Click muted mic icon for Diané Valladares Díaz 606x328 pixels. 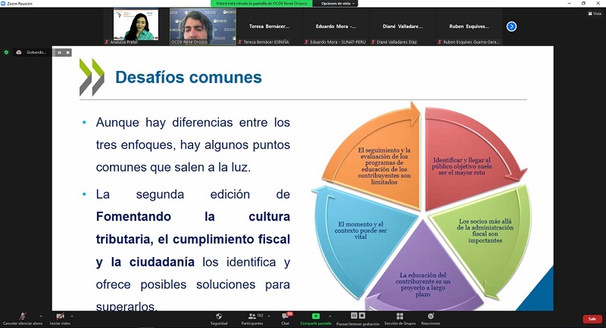373,42
